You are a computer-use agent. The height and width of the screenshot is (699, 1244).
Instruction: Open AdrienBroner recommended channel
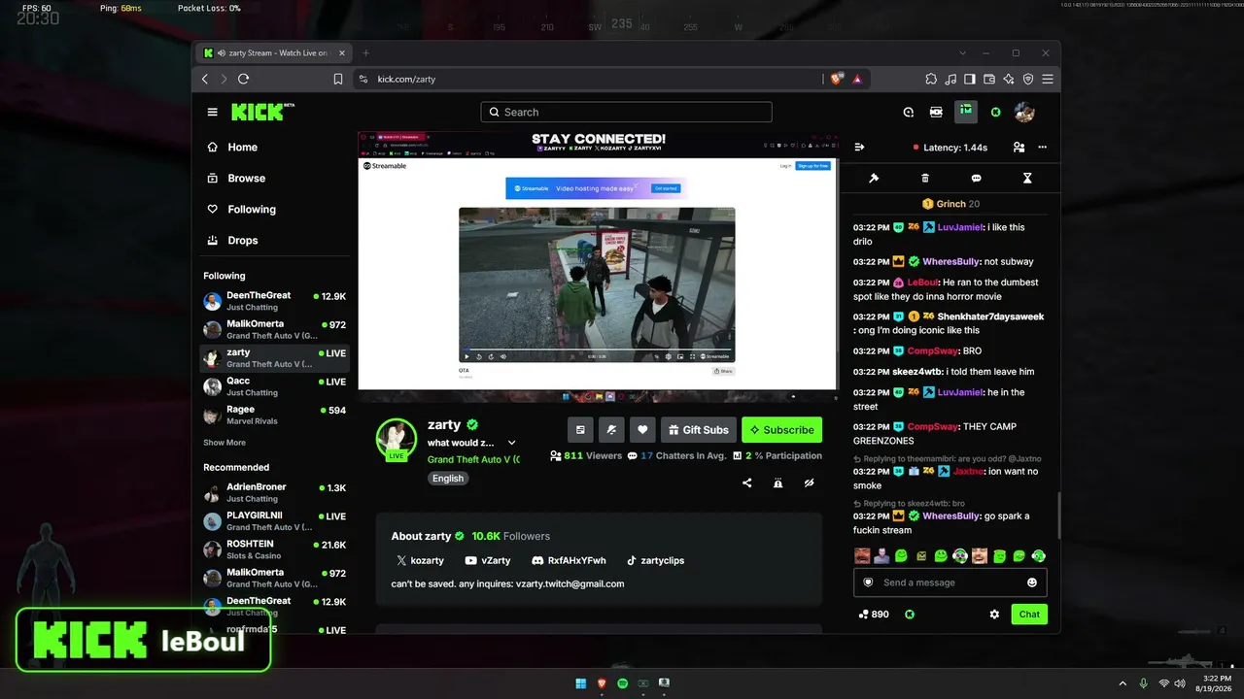(x=274, y=492)
